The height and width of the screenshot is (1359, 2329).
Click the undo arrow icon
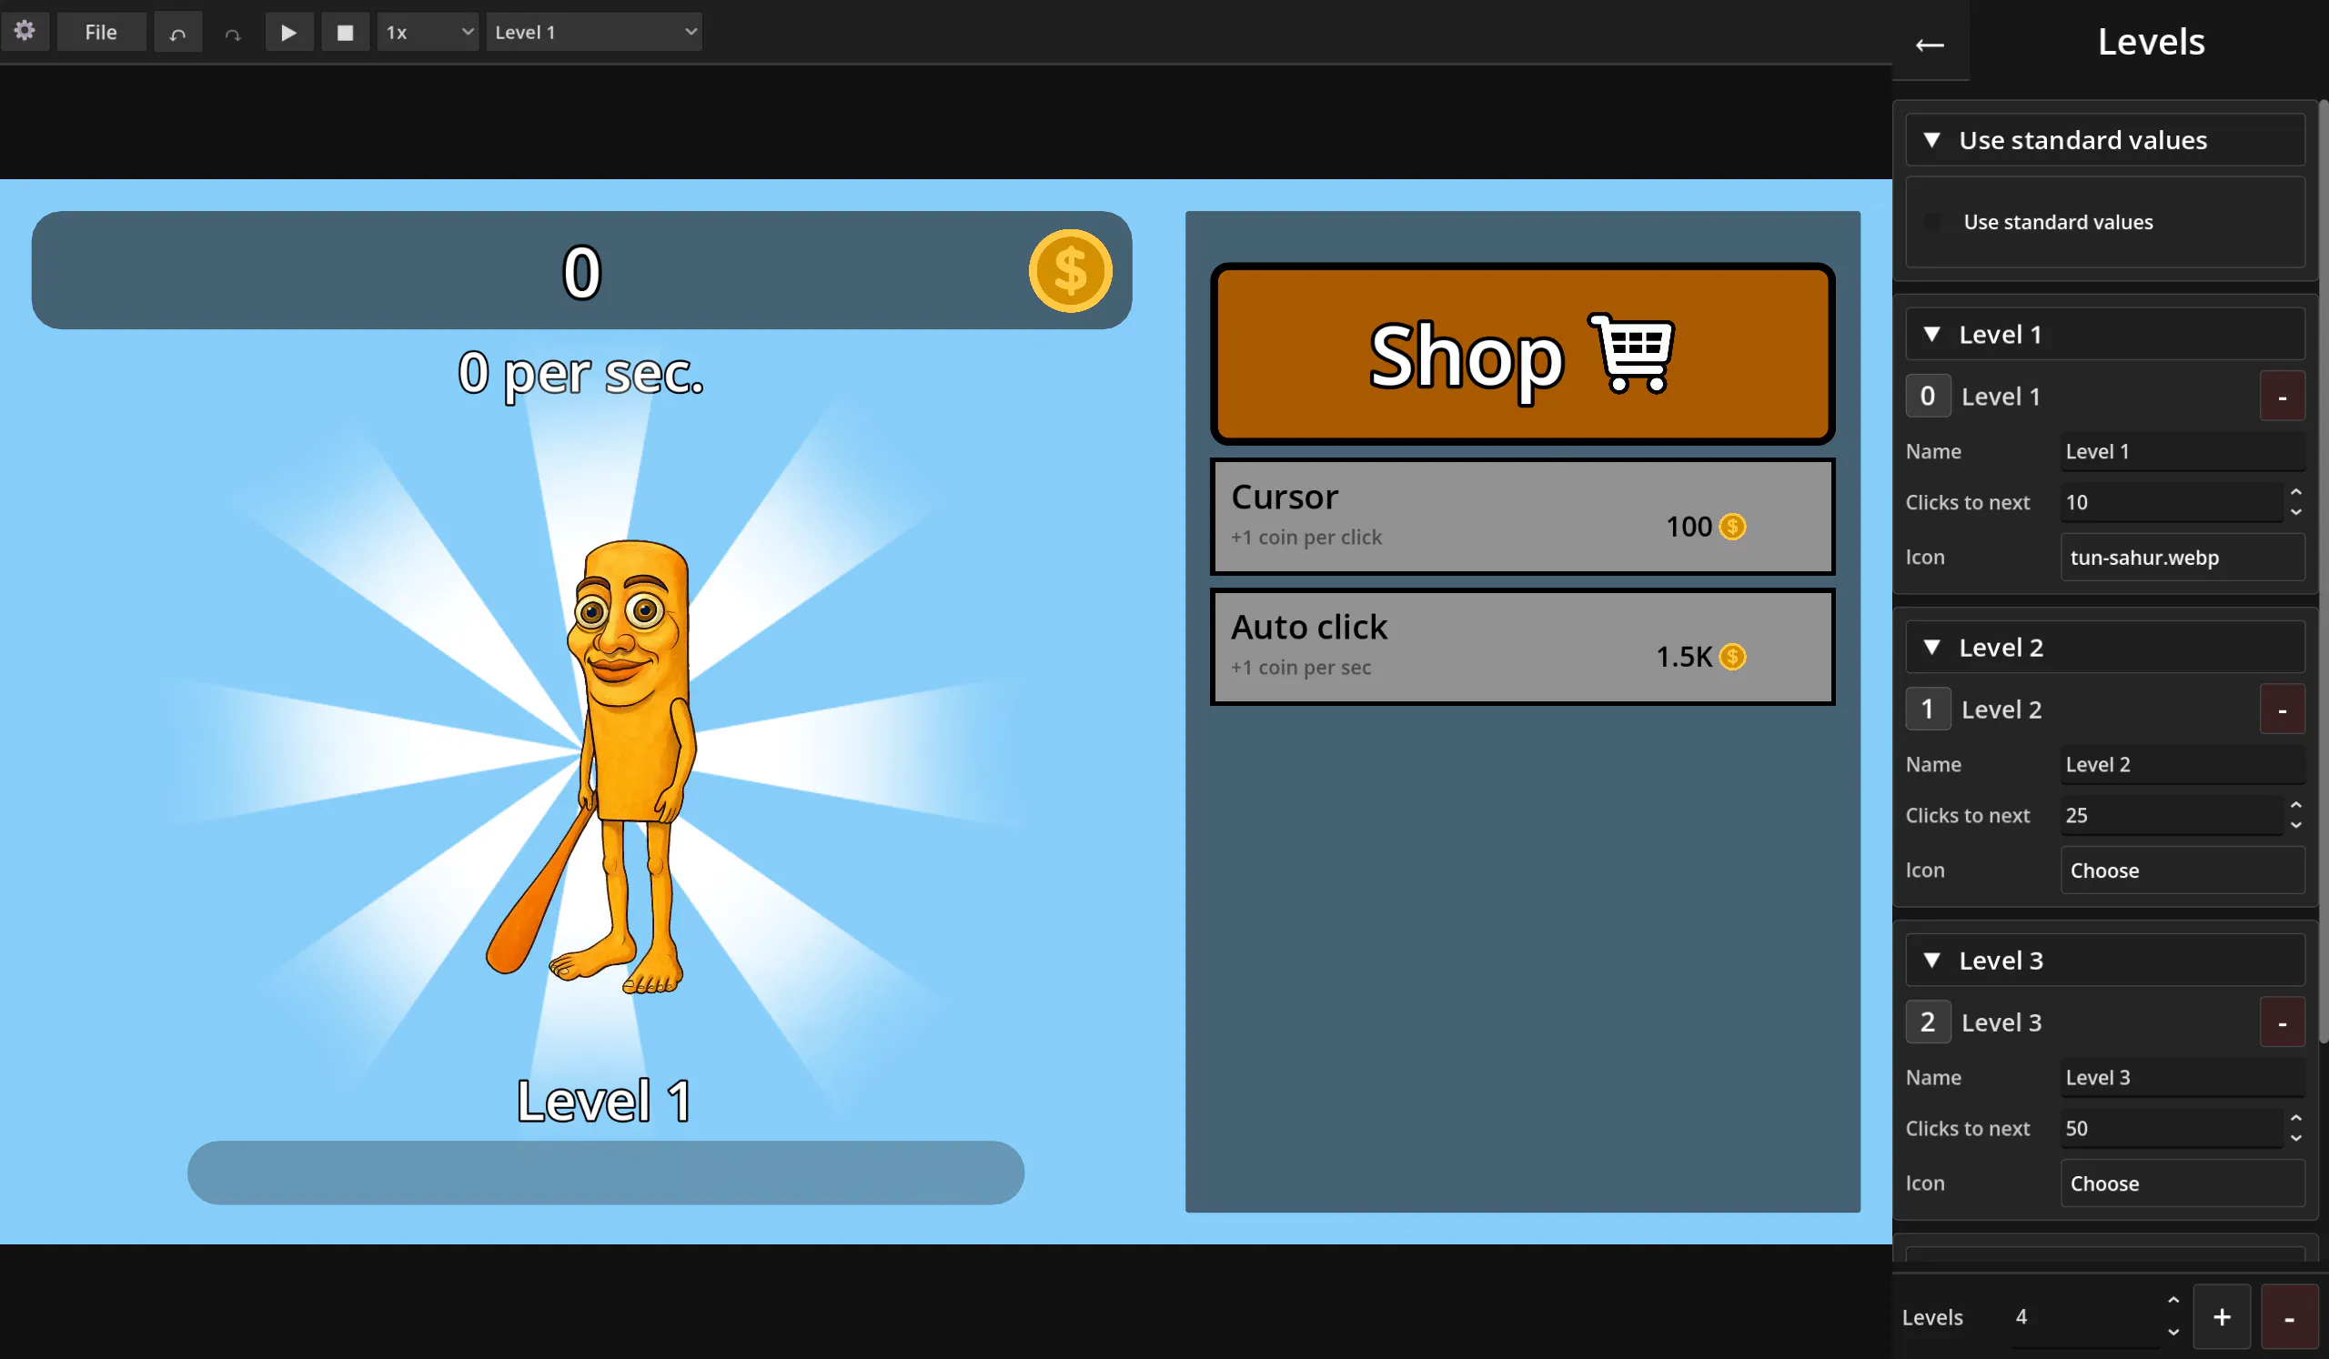tap(177, 33)
